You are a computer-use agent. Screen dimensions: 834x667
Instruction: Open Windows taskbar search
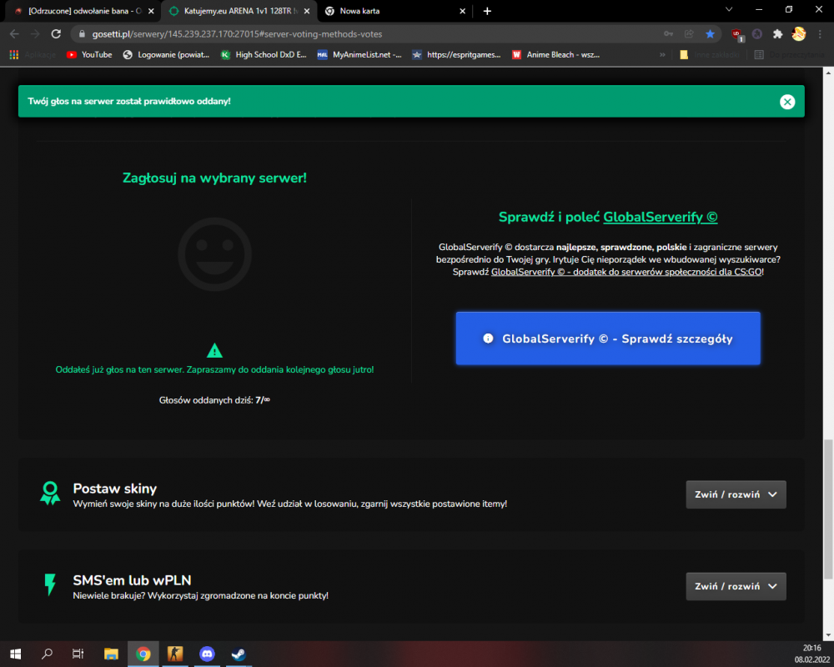coord(47,654)
